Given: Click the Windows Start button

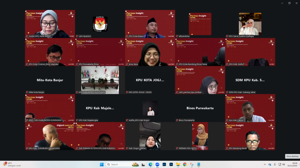Looking at the screenshot, I should click(101, 164).
